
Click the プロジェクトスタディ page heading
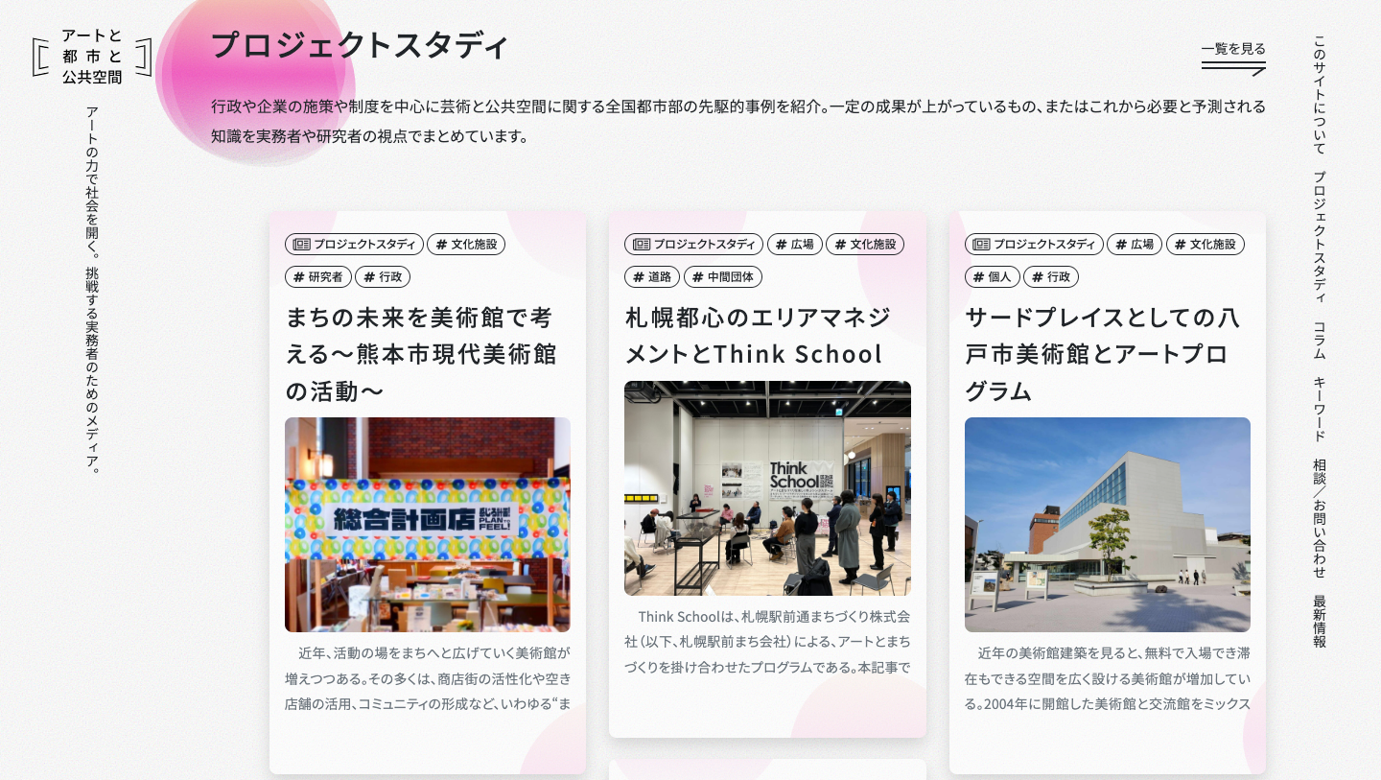(360, 45)
